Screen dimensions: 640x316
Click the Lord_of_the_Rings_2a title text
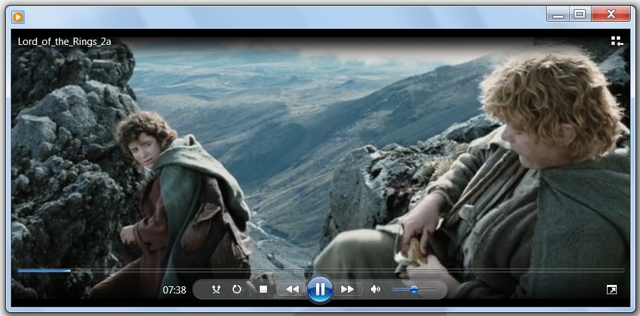click(64, 42)
